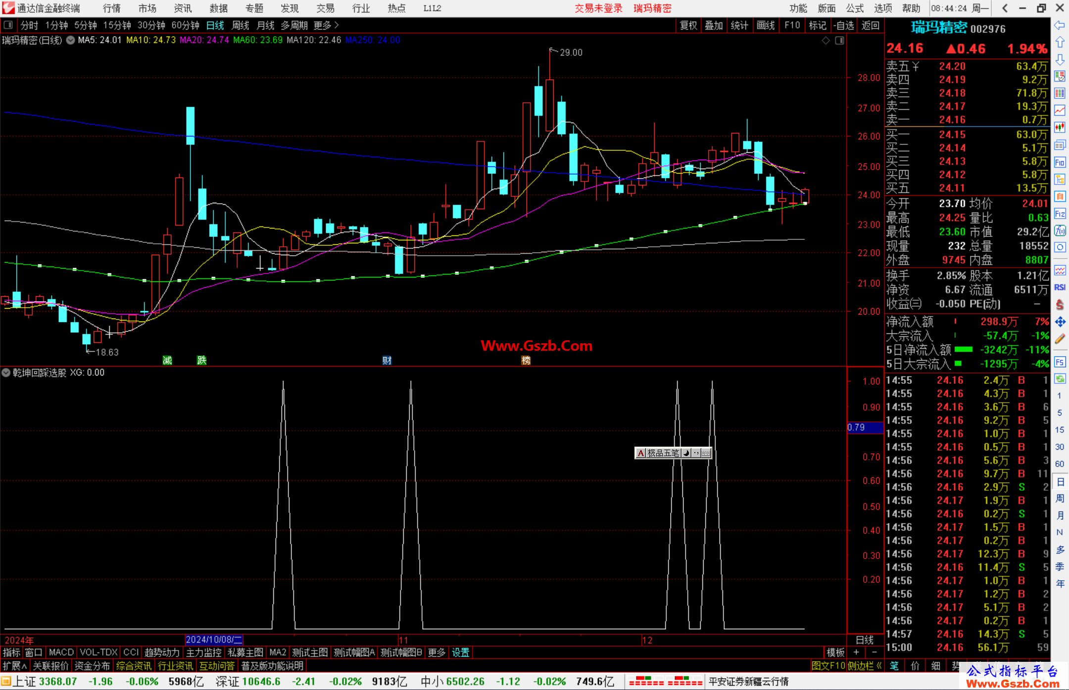The width and height of the screenshot is (1069, 690).
Task: Open the candlestick chart icon in sidebar
Action: 1060,128
